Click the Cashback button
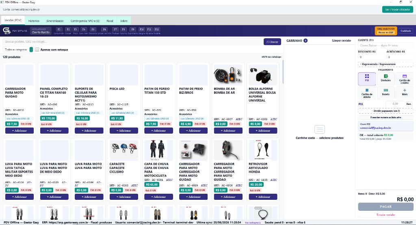The image size is (416, 225). click(x=406, y=31)
